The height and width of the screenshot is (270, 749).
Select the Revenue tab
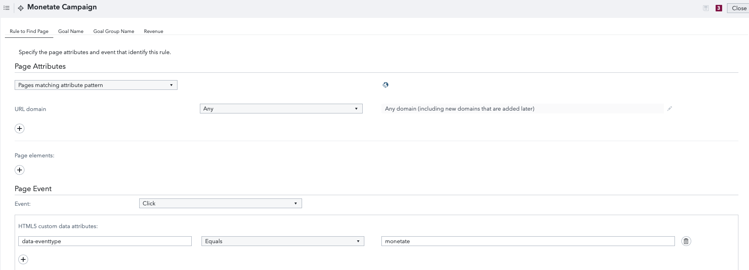pyautogui.click(x=153, y=31)
